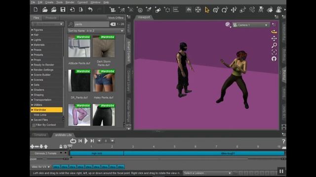The width and height of the screenshot is (316, 177).
Task: Create a new point light
Action: pos(130,10)
